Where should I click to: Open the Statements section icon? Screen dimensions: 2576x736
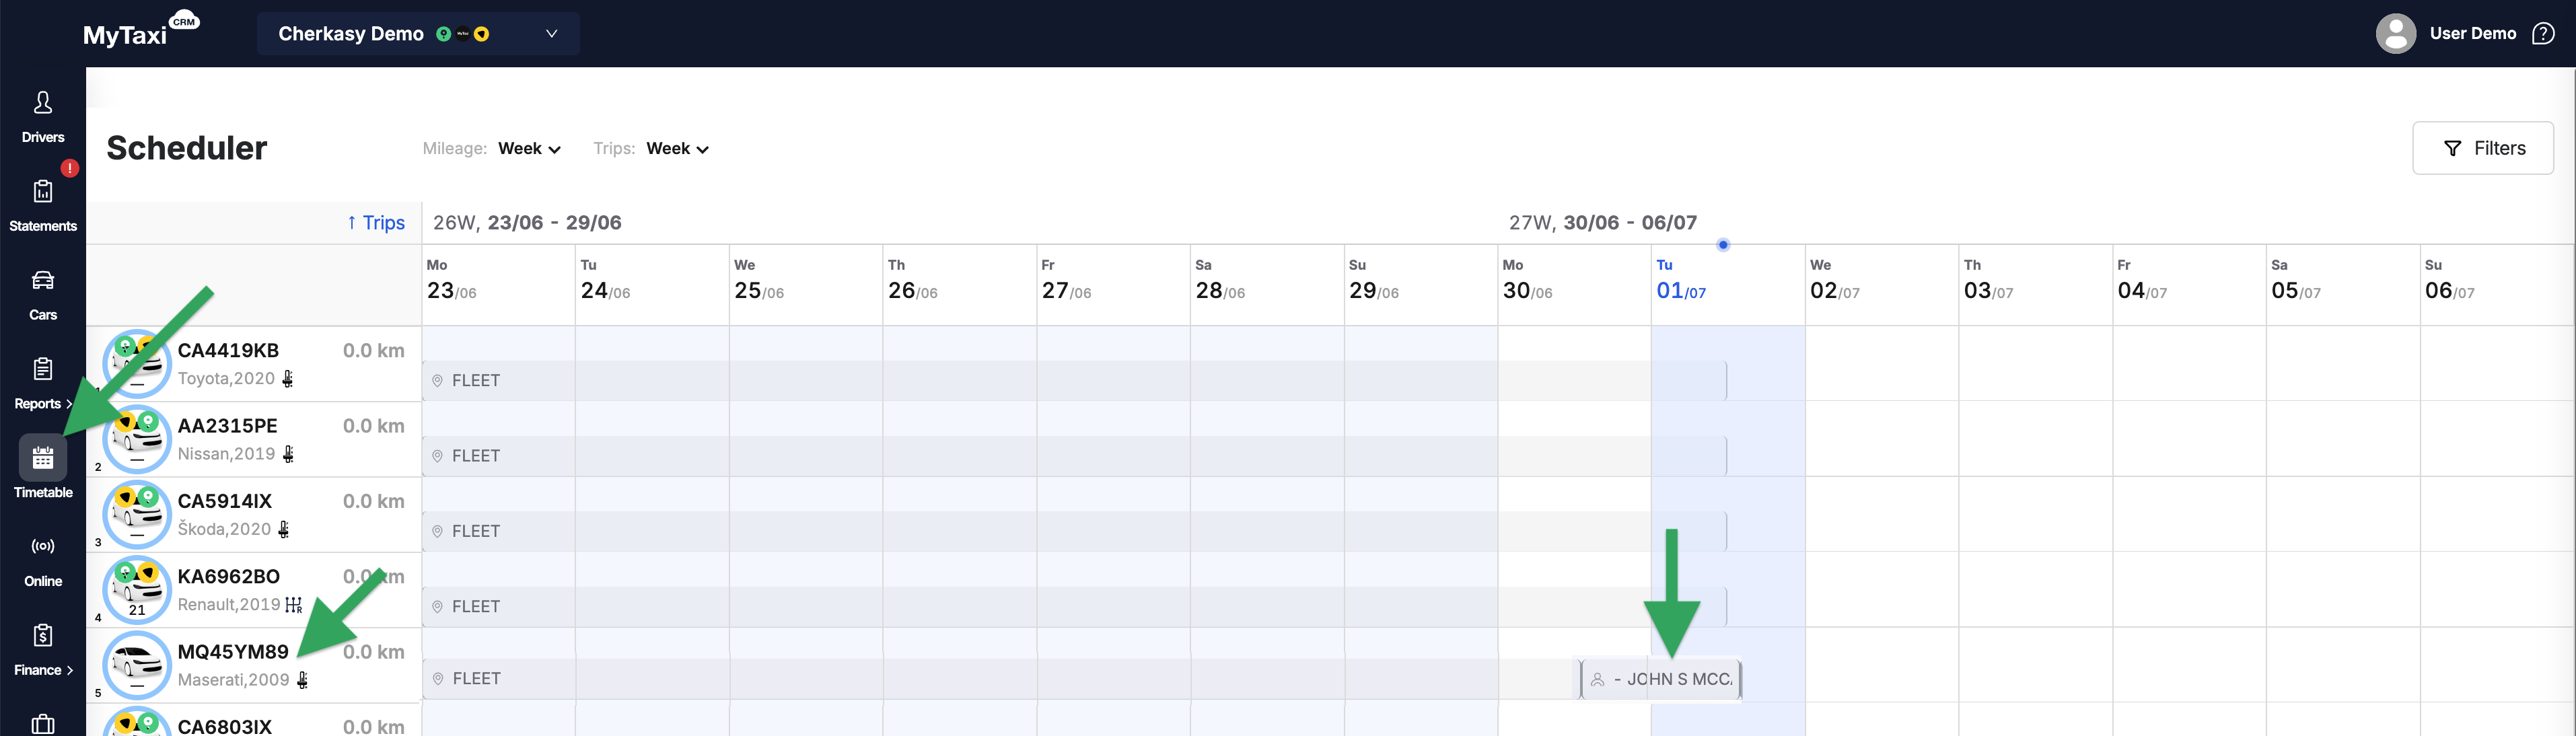click(x=43, y=191)
